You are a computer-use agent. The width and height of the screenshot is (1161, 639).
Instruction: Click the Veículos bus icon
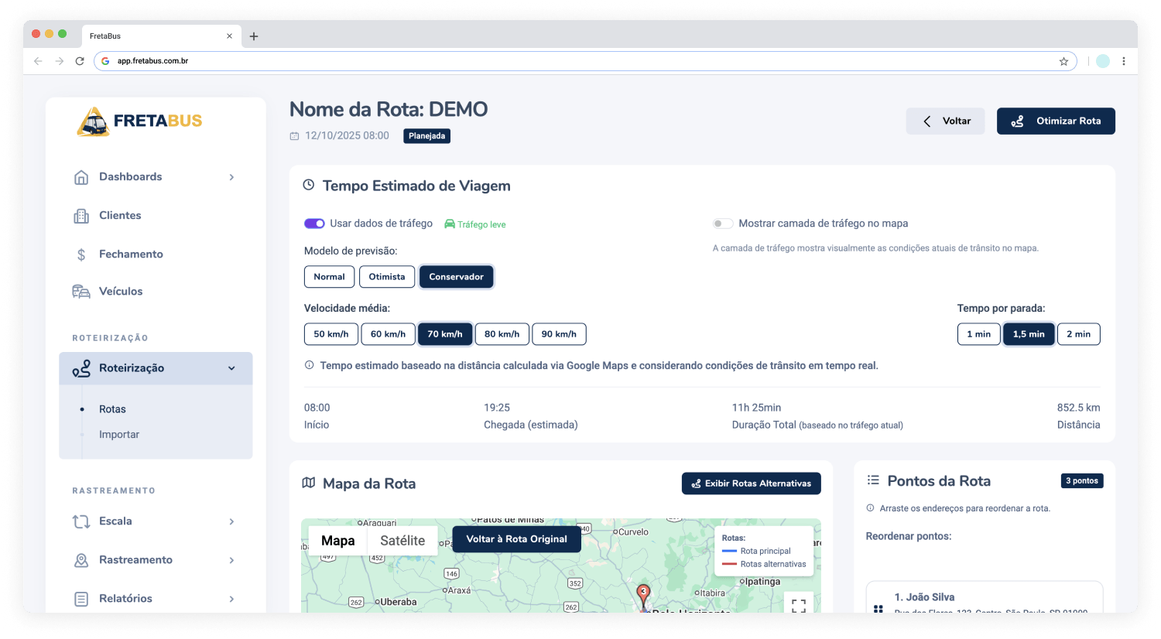81,292
